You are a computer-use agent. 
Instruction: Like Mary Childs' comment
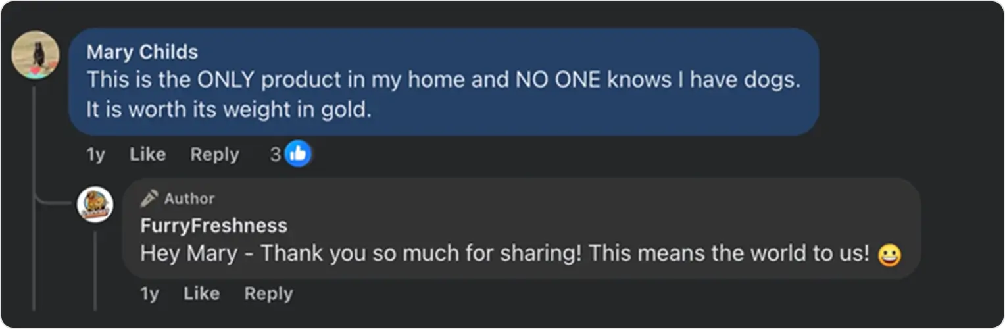(147, 155)
